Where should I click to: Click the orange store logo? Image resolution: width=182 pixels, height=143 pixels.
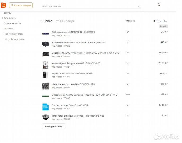(3, 5)
